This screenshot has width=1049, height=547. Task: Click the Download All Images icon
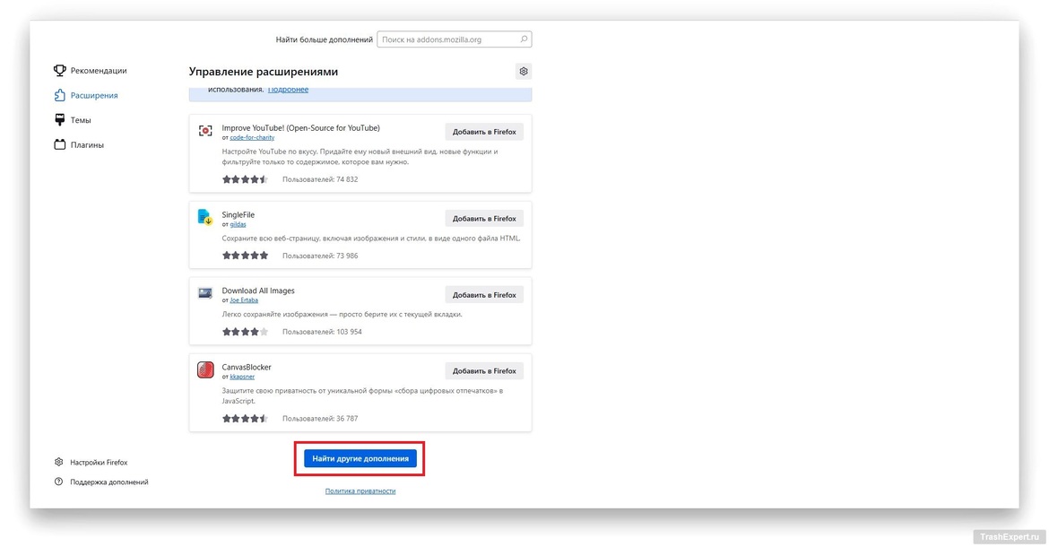point(205,293)
